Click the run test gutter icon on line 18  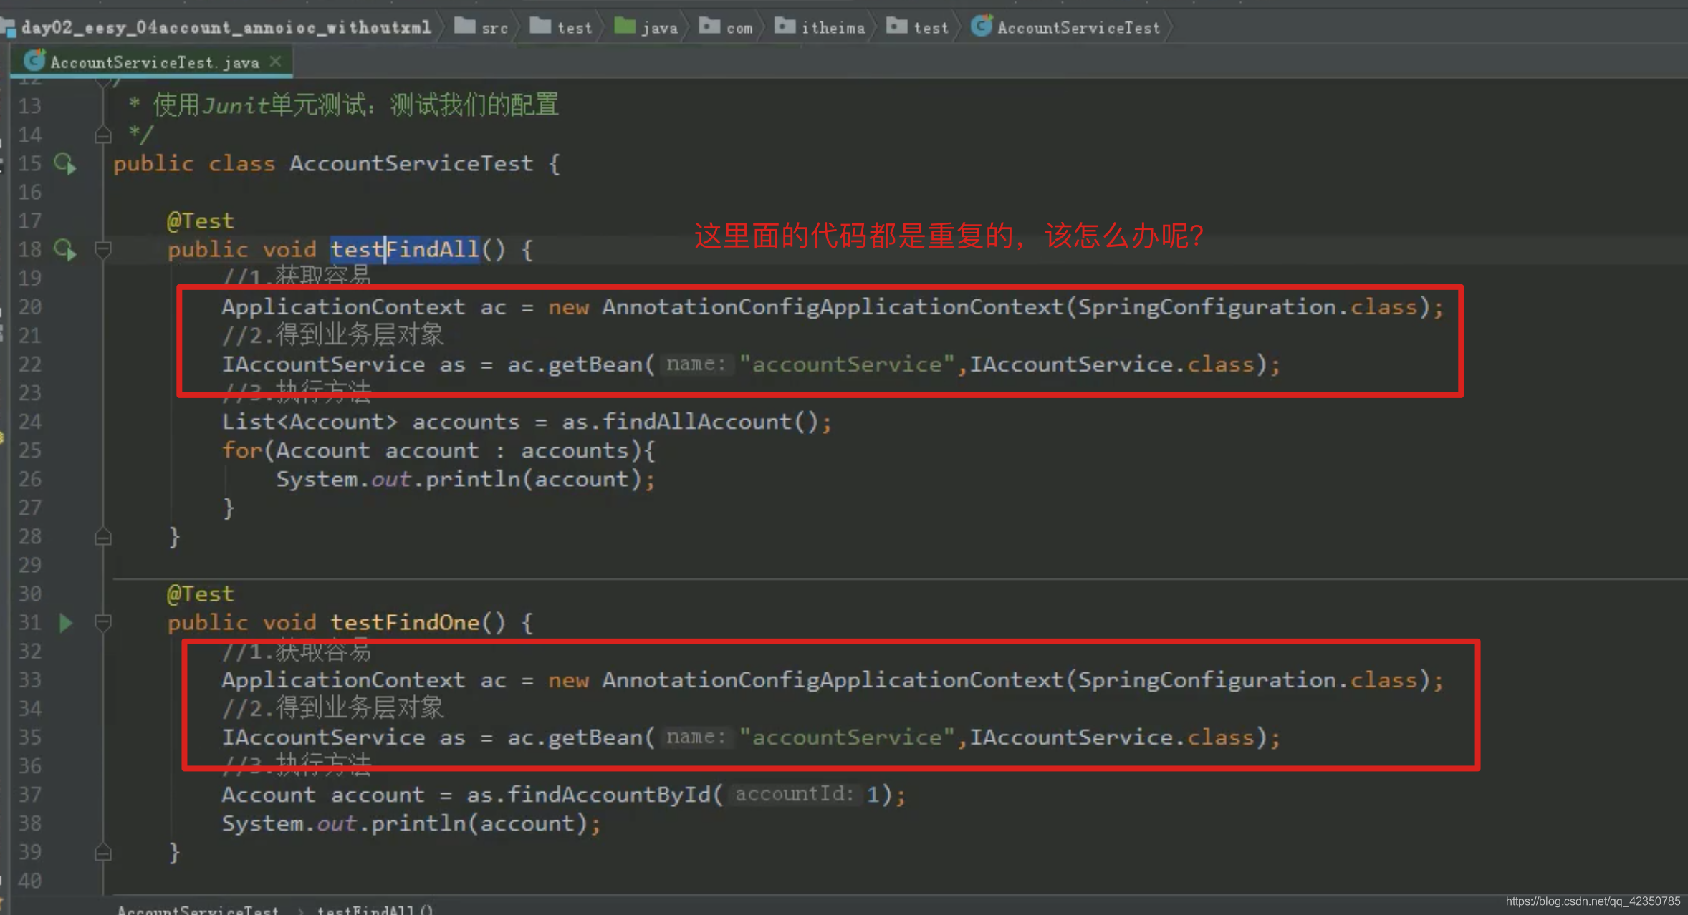pos(65,250)
